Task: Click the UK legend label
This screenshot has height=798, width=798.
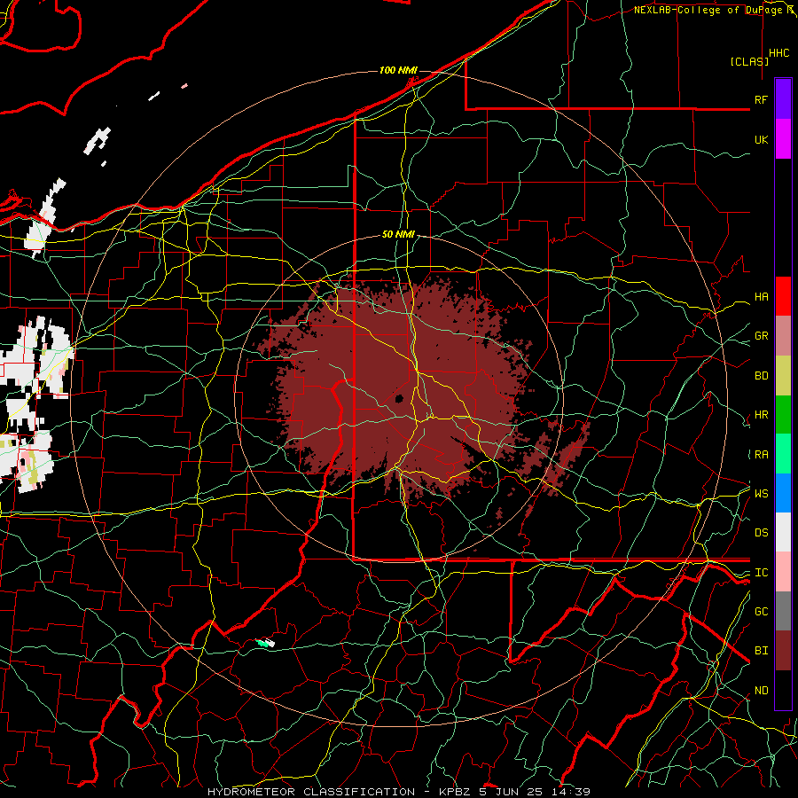Action: (x=761, y=139)
